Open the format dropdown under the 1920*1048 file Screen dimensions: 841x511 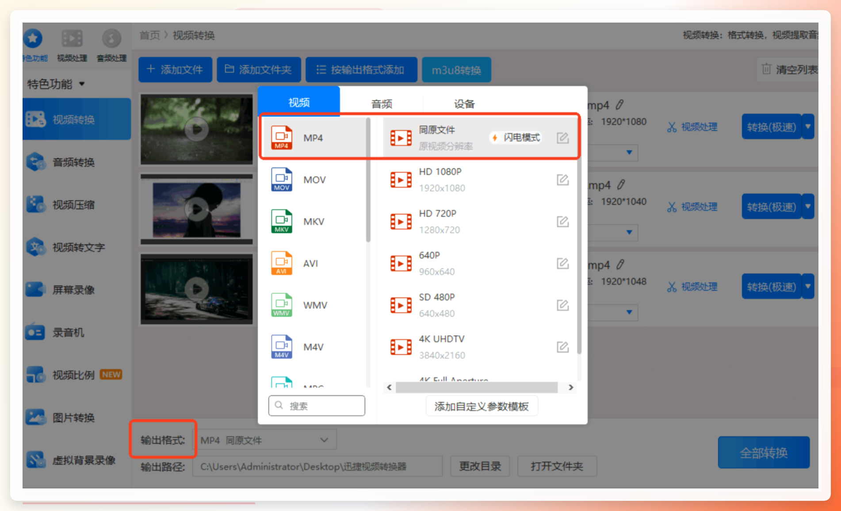(629, 312)
